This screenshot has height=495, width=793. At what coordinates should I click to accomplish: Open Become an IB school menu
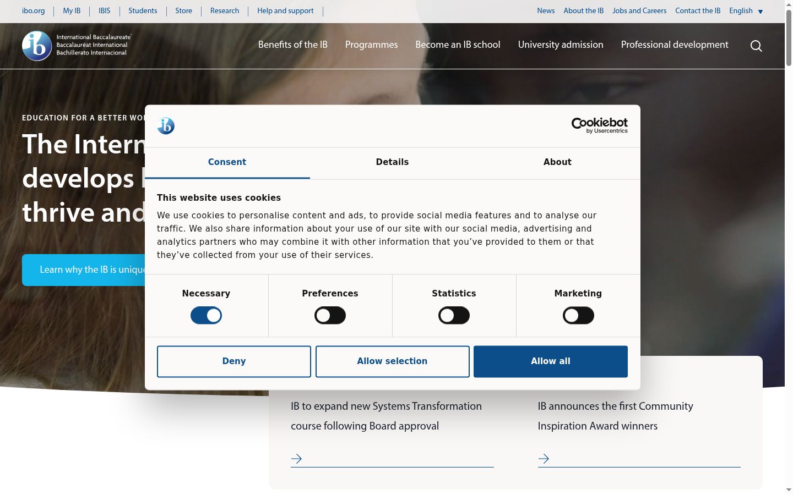(x=458, y=45)
